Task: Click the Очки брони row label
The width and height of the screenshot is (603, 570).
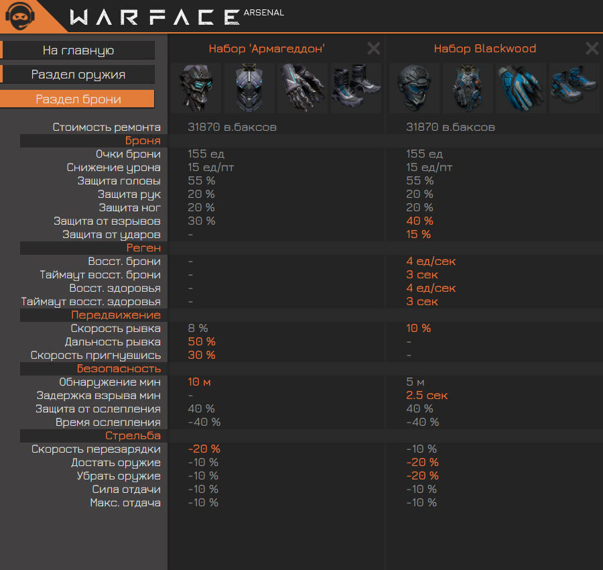Action: click(x=128, y=154)
